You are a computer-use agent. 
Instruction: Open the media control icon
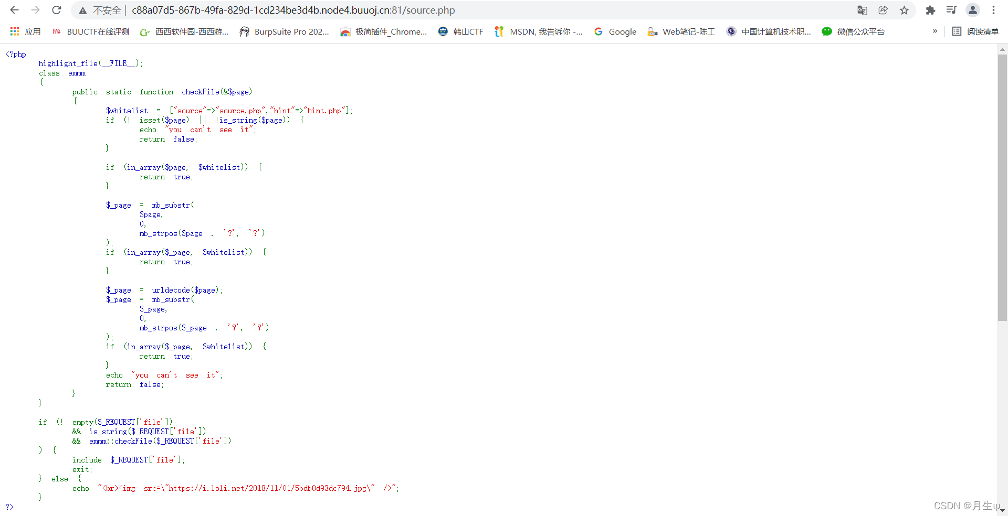pyautogui.click(x=951, y=10)
